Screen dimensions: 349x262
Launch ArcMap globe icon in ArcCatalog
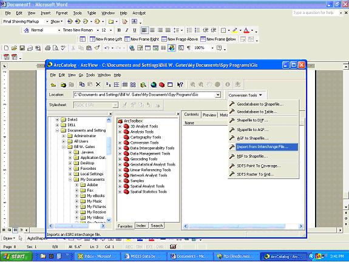point(154,85)
